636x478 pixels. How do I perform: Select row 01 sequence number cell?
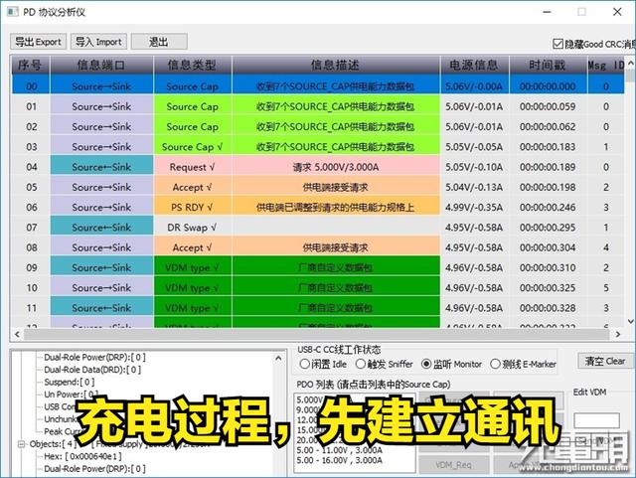pyautogui.click(x=31, y=106)
